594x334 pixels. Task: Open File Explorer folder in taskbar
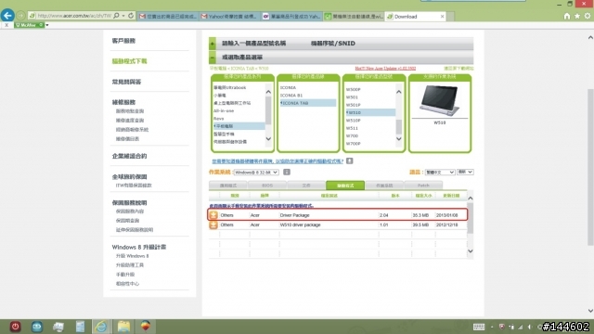[123, 327]
